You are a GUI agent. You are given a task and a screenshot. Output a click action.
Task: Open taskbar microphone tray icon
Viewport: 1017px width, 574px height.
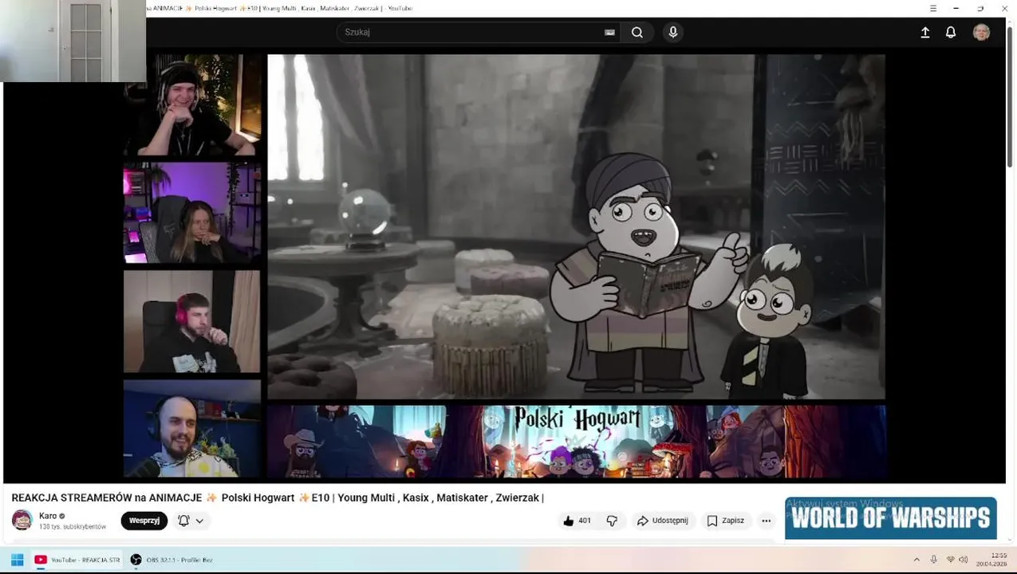point(933,560)
